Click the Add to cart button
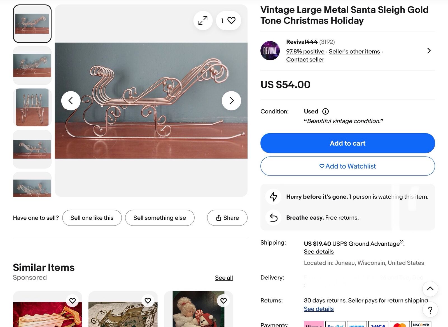This screenshot has height=327, width=448. pyautogui.click(x=347, y=143)
